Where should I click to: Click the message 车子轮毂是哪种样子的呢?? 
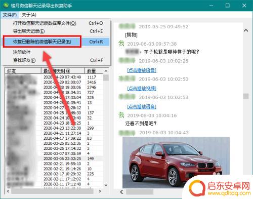pos(172,52)
